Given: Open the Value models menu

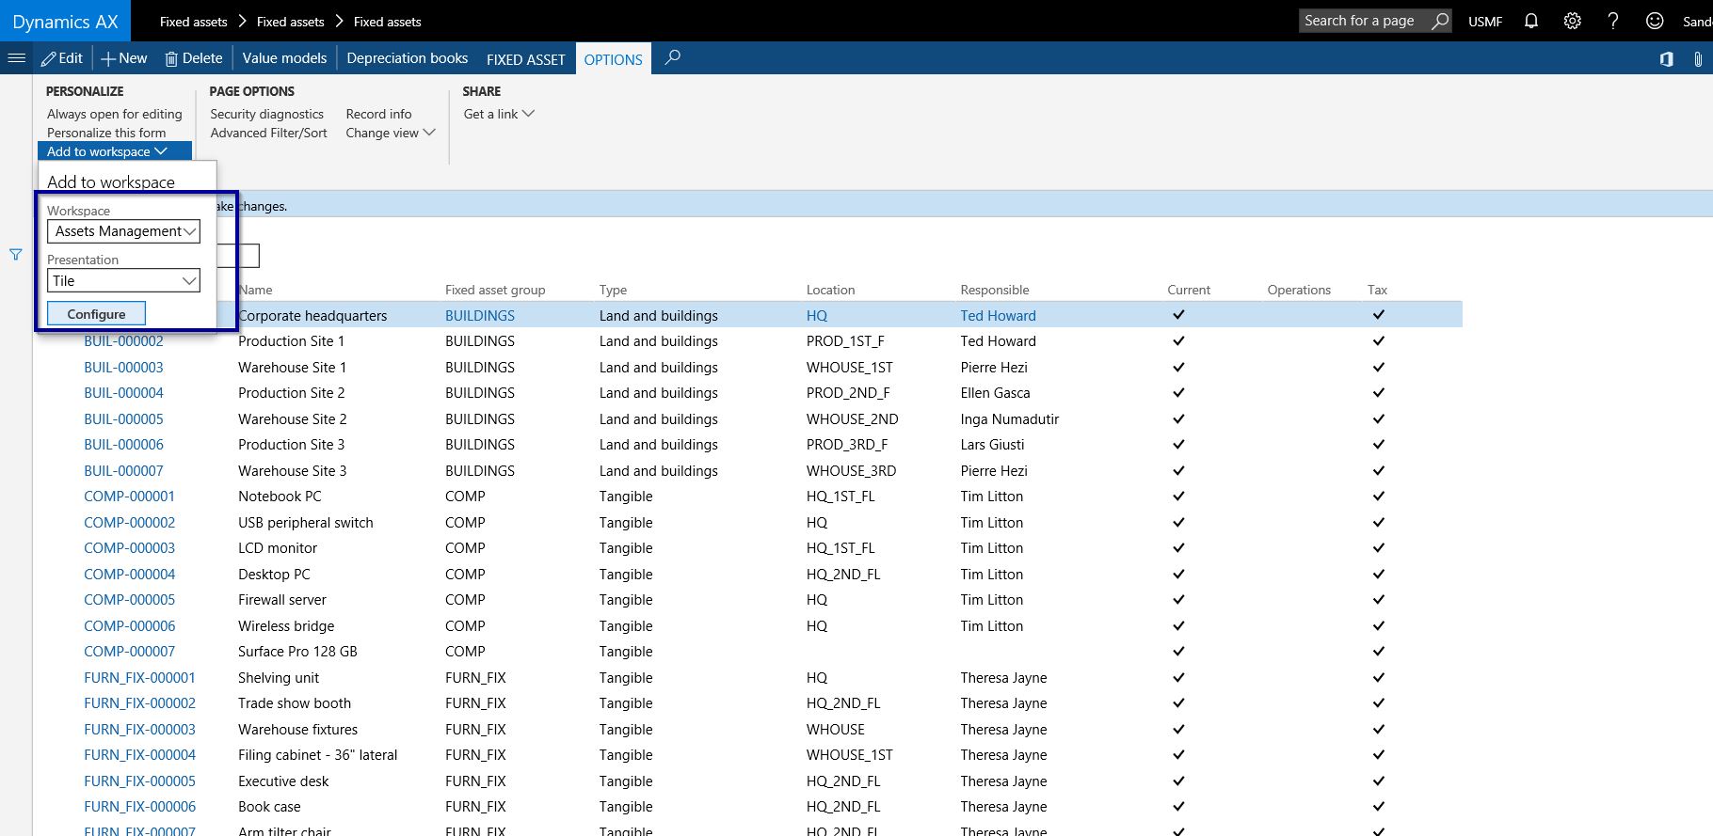Looking at the screenshot, I should (284, 58).
